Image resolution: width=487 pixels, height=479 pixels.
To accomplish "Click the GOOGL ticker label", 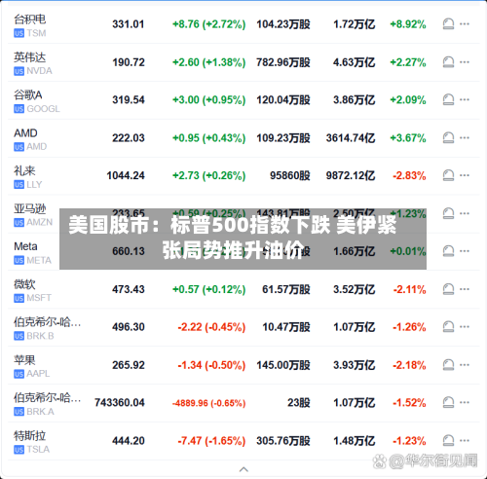I will (43, 109).
